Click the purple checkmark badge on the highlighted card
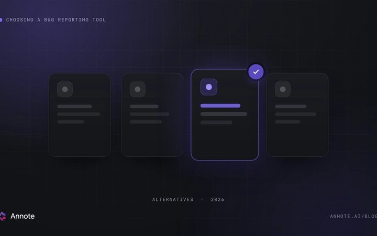 256,72
